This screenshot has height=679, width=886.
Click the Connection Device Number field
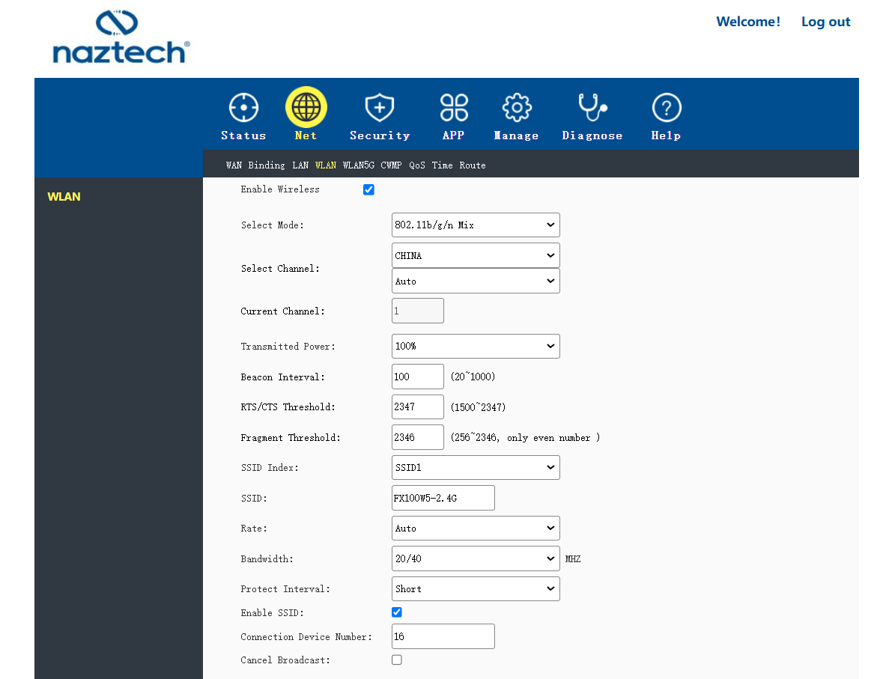click(x=443, y=636)
